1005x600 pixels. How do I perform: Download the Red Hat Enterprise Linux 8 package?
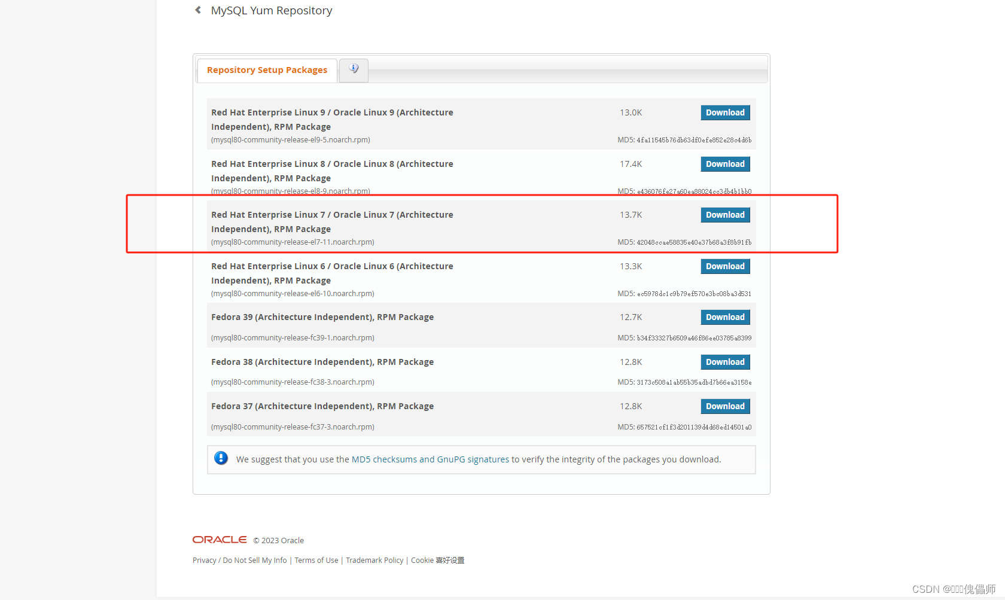pos(725,164)
